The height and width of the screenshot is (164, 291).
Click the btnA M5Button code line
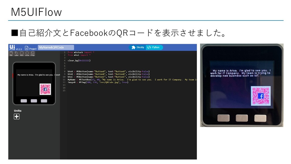click(x=109, y=71)
